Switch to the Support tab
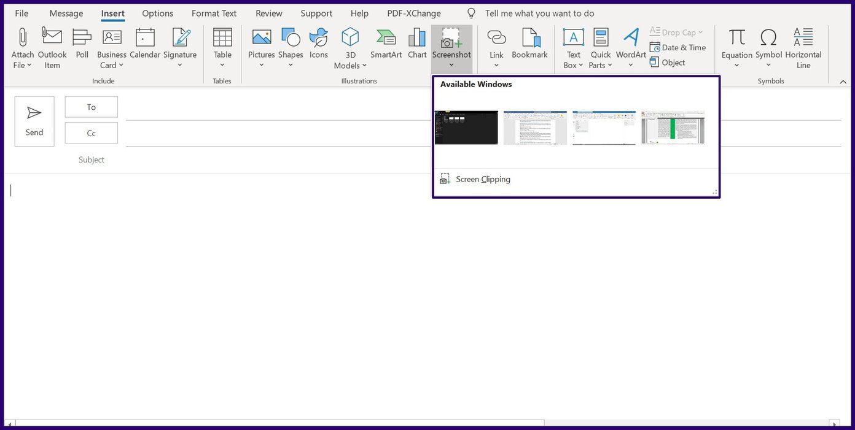Image resolution: width=855 pixels, height=430 pixels. click(316, 13)
